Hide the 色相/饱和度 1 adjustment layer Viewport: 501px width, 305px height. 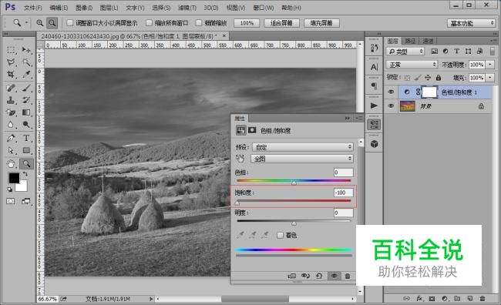click(x=391, y=92)
